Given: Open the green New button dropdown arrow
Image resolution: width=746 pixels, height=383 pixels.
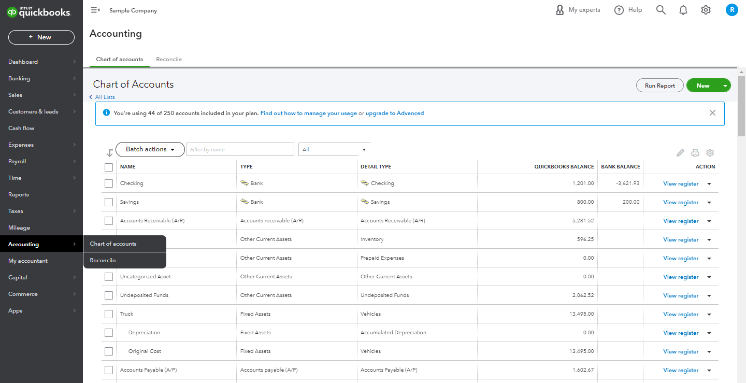Looking at the screenshot, I should point(725,86).
